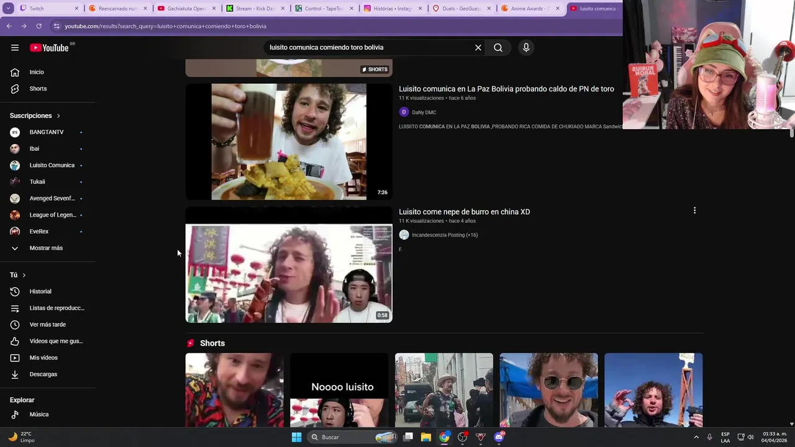The height and width of the screenshot is (447, 795).
Task: Open Discord from taskbar
Action: tap(499, 437)
